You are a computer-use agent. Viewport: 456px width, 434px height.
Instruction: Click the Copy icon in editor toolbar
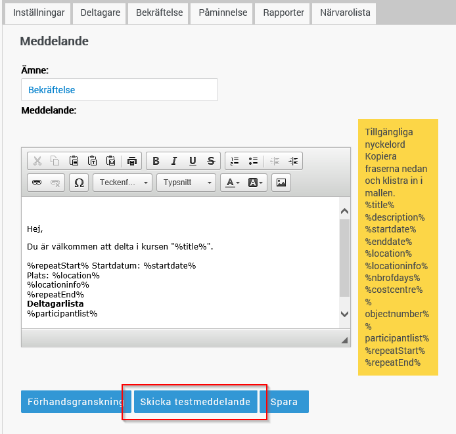point(55,161)
